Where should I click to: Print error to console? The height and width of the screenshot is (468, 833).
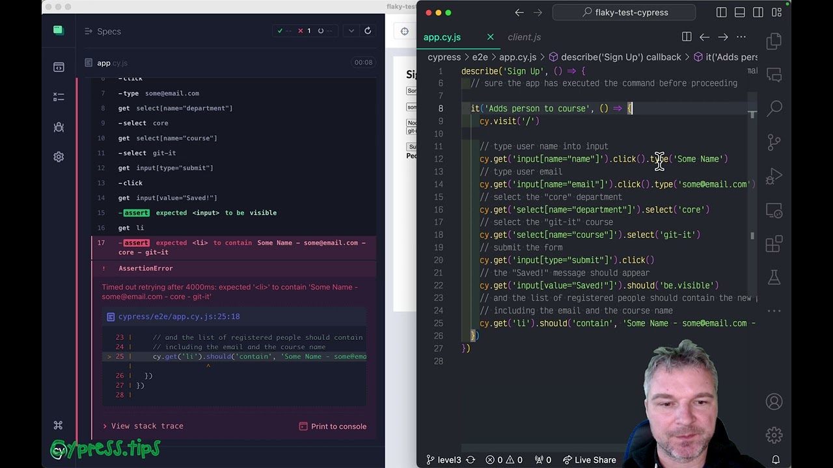coord(333,426)
